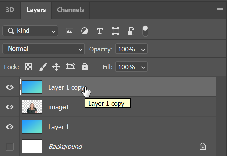The height and width of the screenshot is (156, 227).
Task: Show the Background layer visibility box
Action: pos(10,146)
